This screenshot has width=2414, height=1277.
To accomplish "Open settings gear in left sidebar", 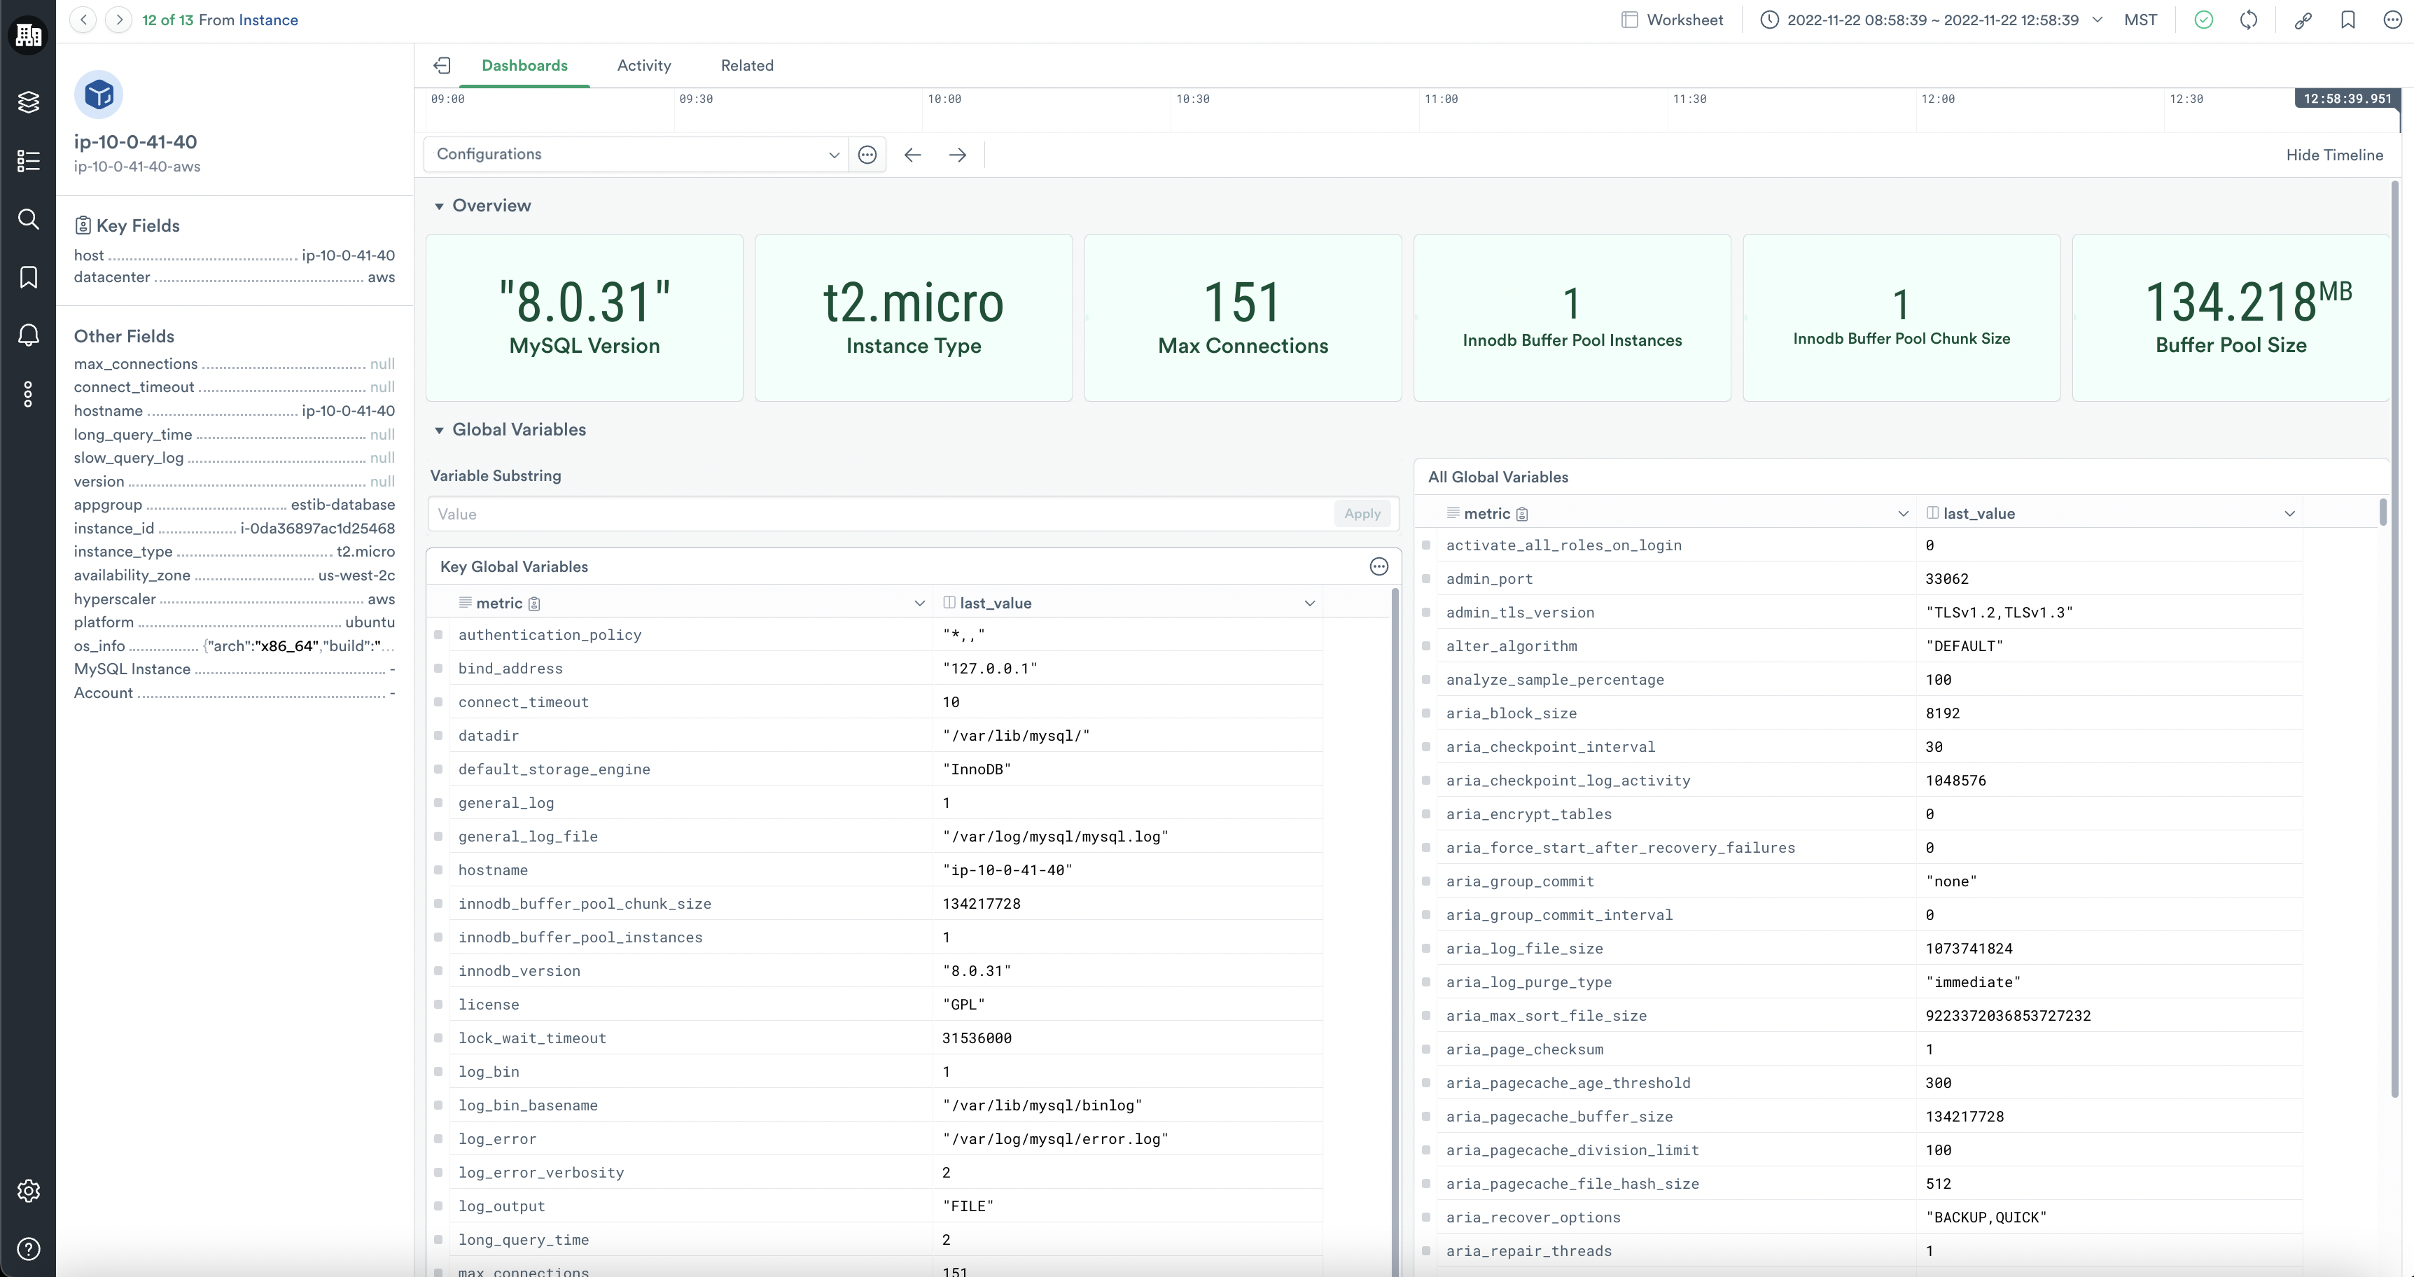I will (x=28, y=1191).
